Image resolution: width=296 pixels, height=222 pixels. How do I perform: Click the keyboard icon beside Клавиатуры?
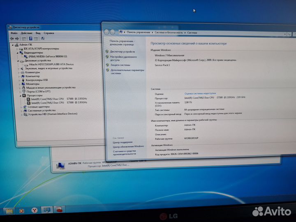click(x=23, y=72)
